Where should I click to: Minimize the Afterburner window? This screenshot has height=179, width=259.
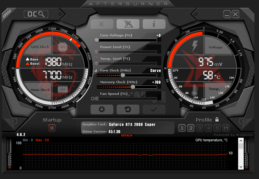[x=227, y=14]
